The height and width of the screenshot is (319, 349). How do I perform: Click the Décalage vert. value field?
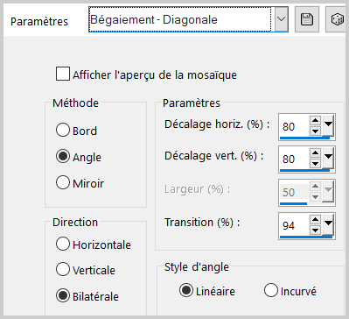point(294,159)
